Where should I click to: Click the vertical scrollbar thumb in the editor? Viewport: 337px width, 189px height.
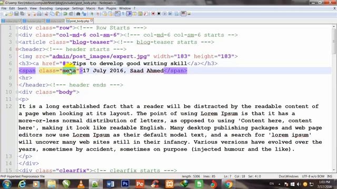(x=334, y=41)
